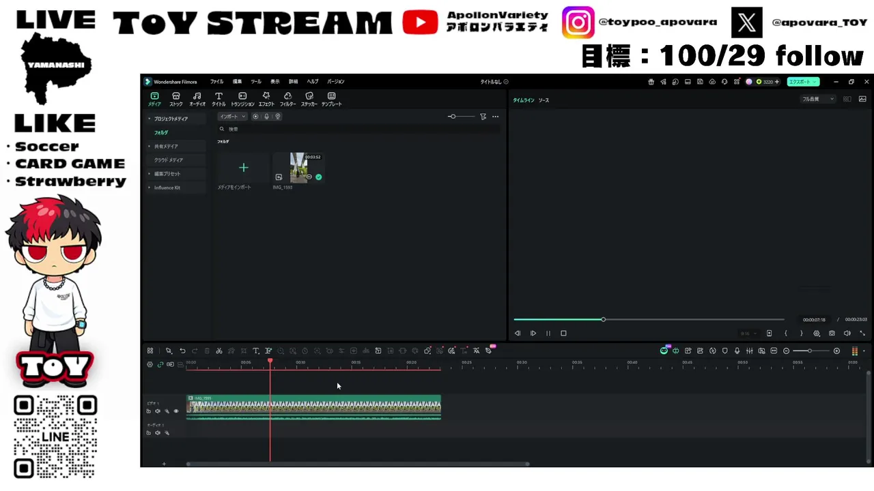Open the media filter/sort icon

[x=483, y=117]
